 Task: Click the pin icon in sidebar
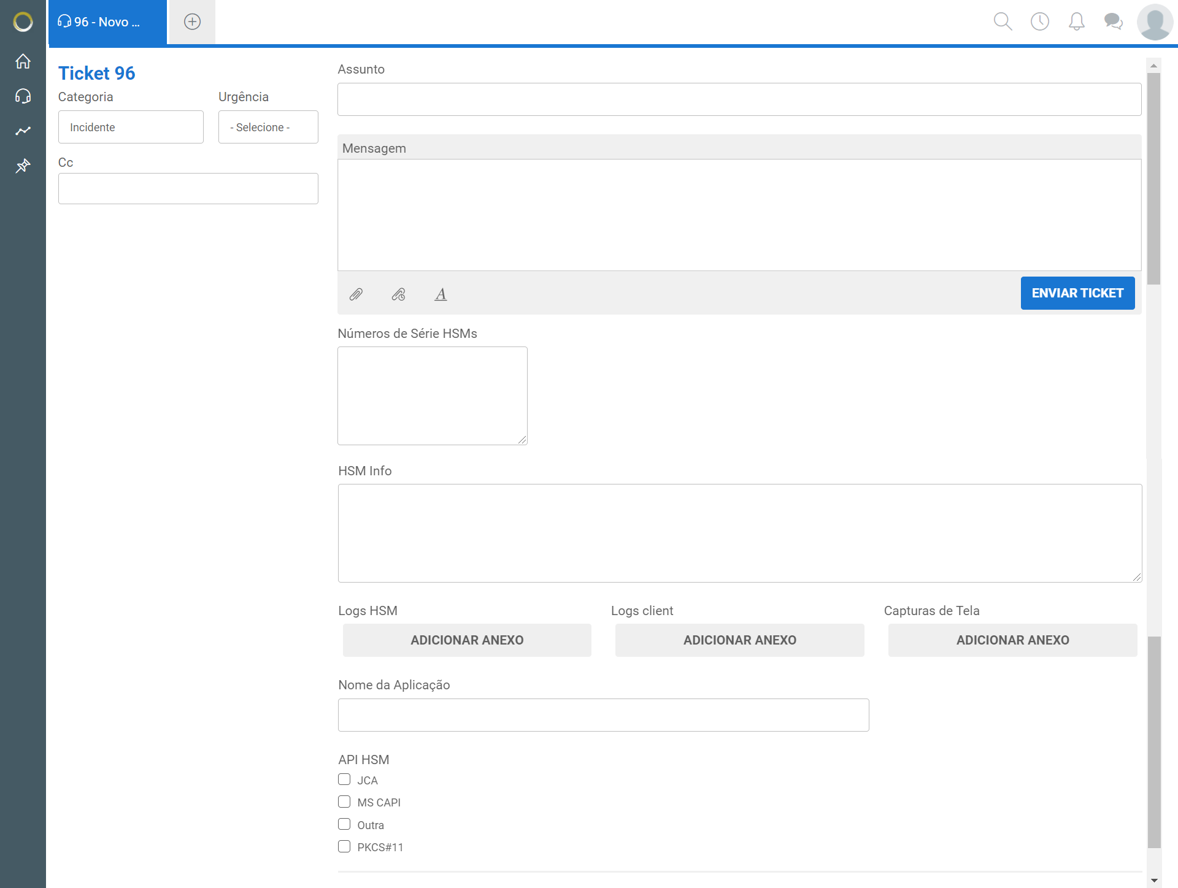(23, 166)
